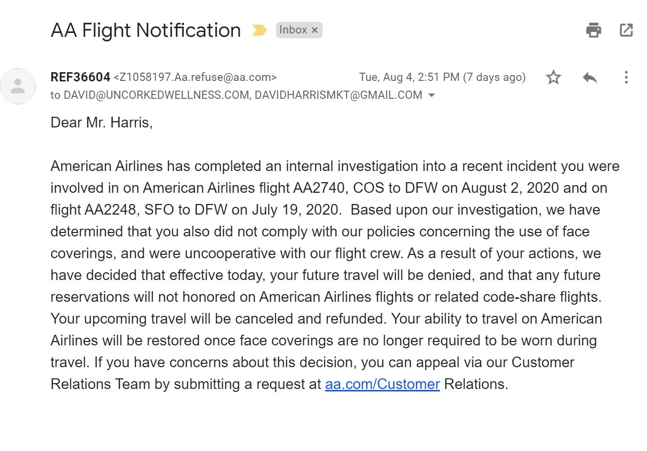Print the AA Flight Notification email

point(593,30)
